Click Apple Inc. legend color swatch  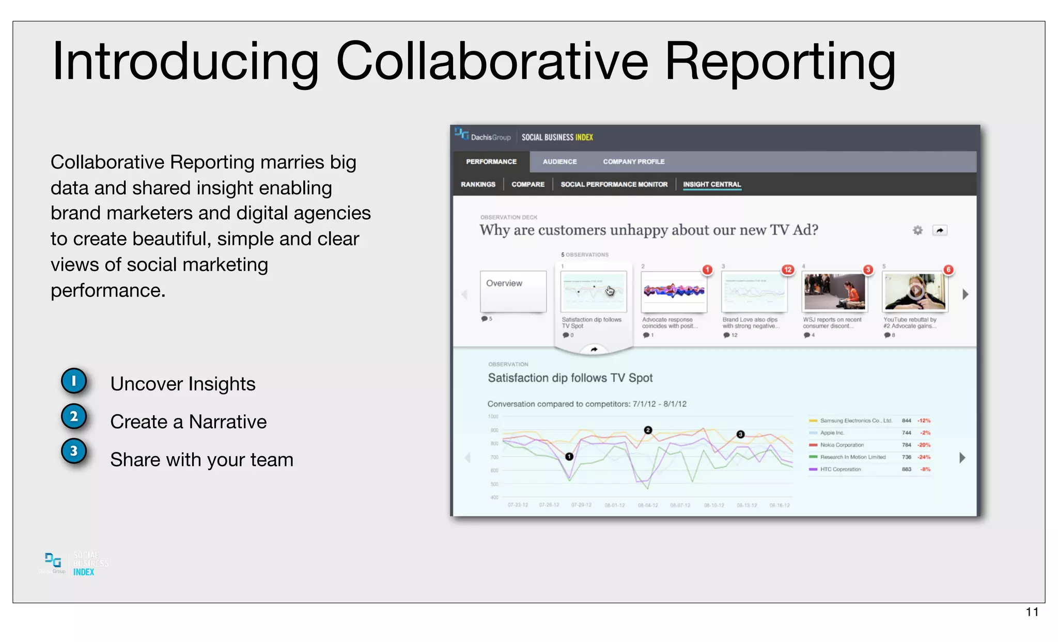pyautogui.click(x=813, y=433)
